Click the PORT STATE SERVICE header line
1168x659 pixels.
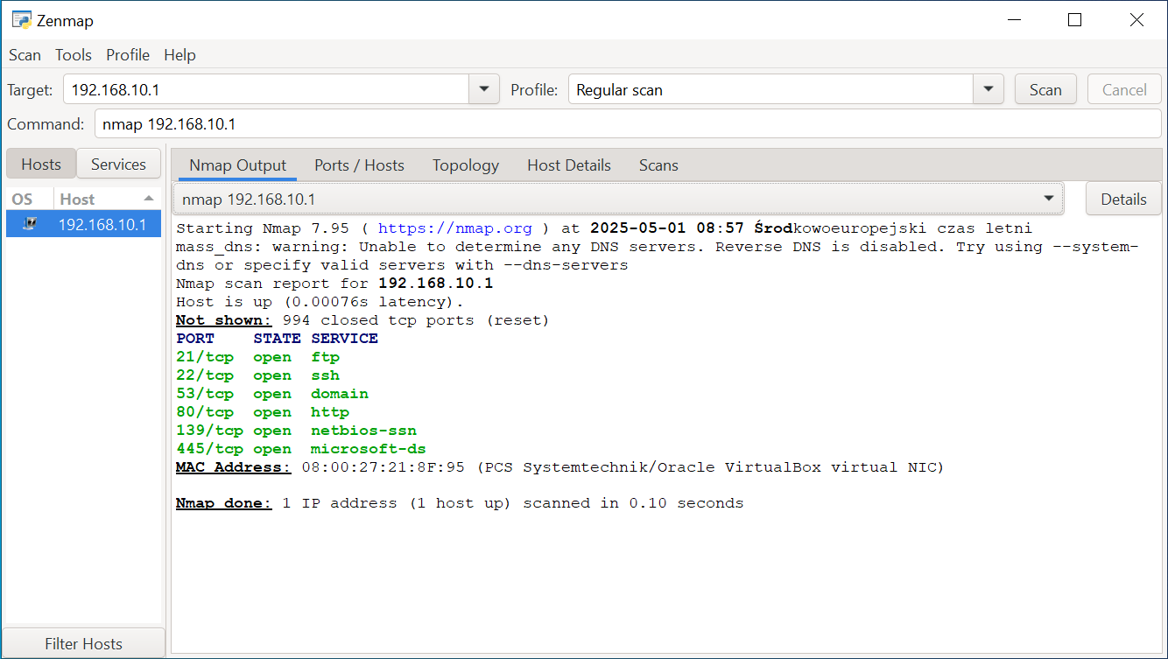click(277, 339)
